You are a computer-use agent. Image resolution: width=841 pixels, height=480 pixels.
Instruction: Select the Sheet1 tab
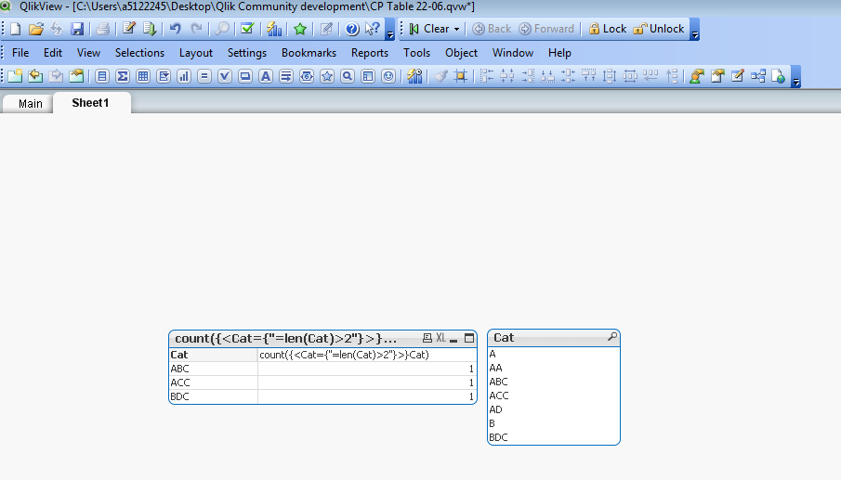[x=91, y=103]
